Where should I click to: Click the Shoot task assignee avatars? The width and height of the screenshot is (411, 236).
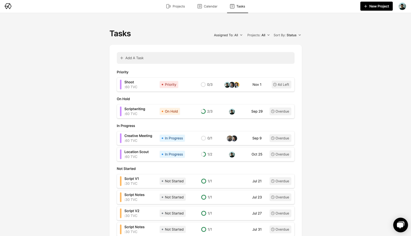(232, 85)
